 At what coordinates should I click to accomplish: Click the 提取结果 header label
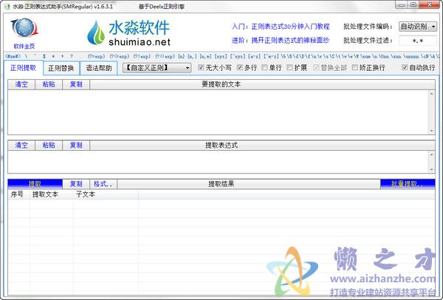coord(221,184)
